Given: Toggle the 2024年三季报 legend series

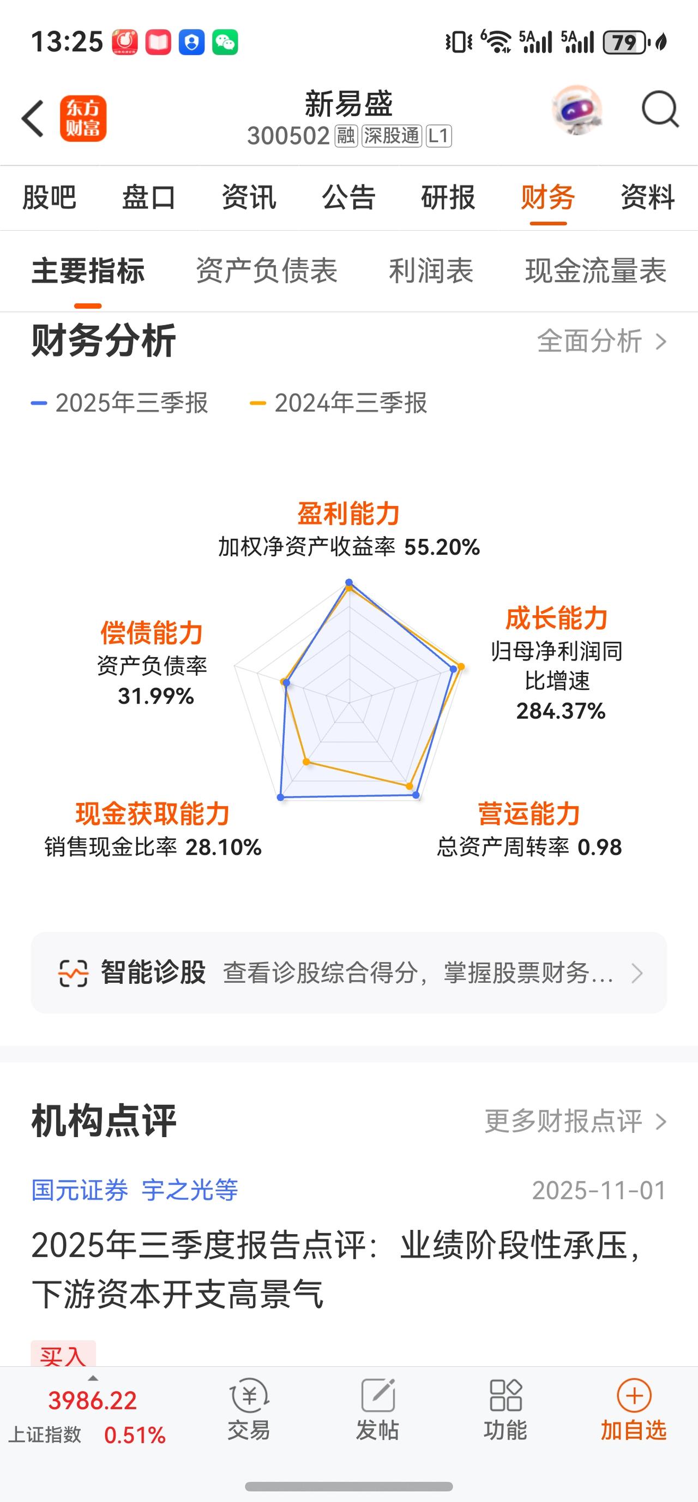Looking at the screenshot, I should 338,403.
